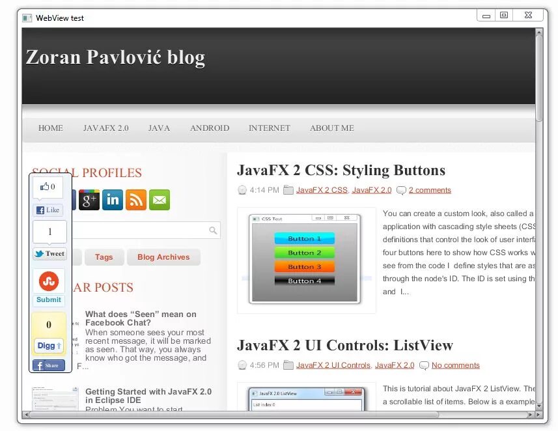This screenshot has width=558, height=431.
Task: Click the search magnifier icon
Action: click(x=213, y=230)
